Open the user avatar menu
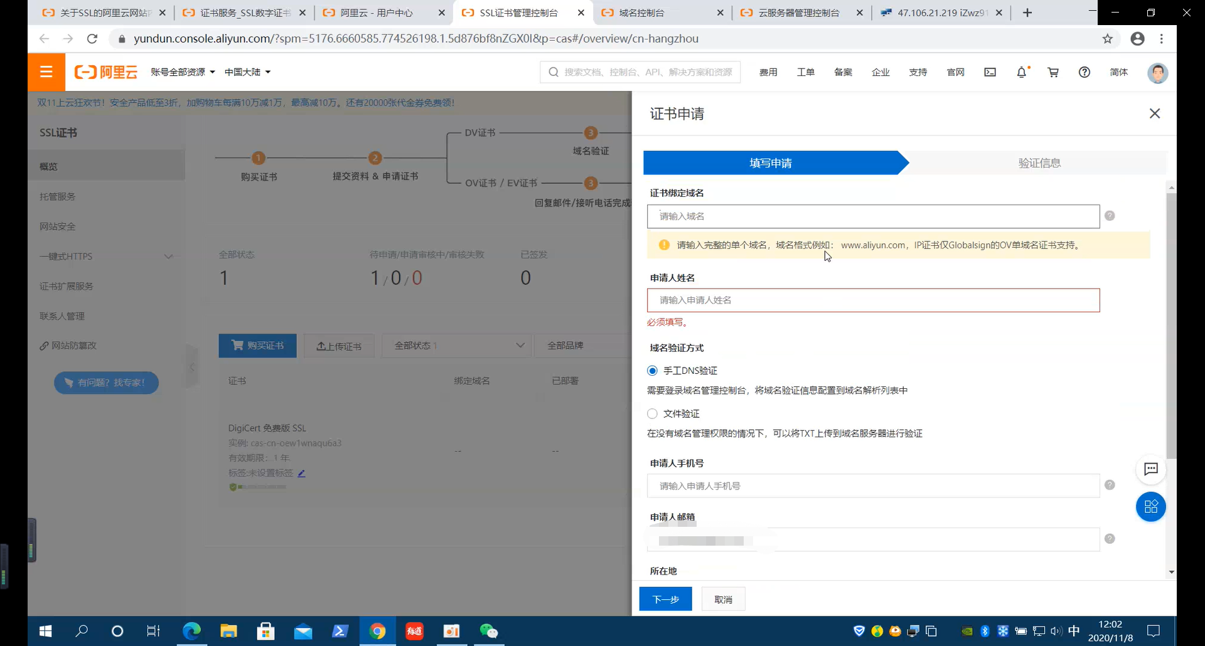 click(1157, 73)
